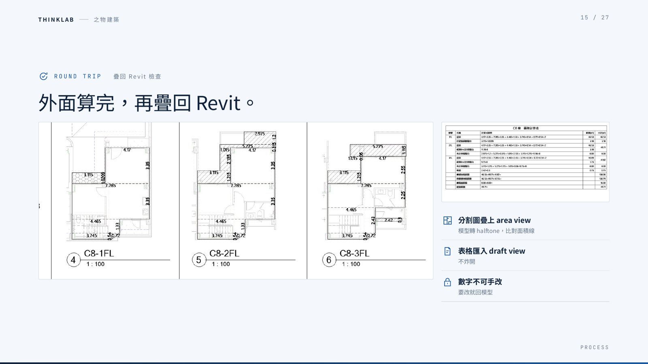Viewport: 648px width, 364px height.
Task: Click view number circle 6
Action: (329, 260)
